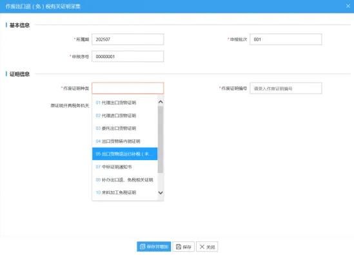Click the 证明信息 section heading
This screenshot has height=255, width=354.
19,74
